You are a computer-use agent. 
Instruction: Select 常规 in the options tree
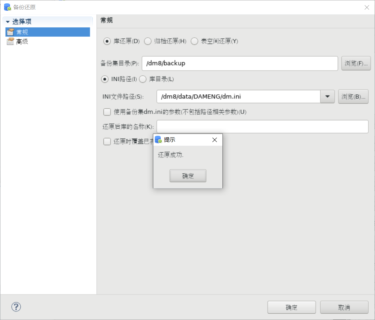click(x=48, y=32)
